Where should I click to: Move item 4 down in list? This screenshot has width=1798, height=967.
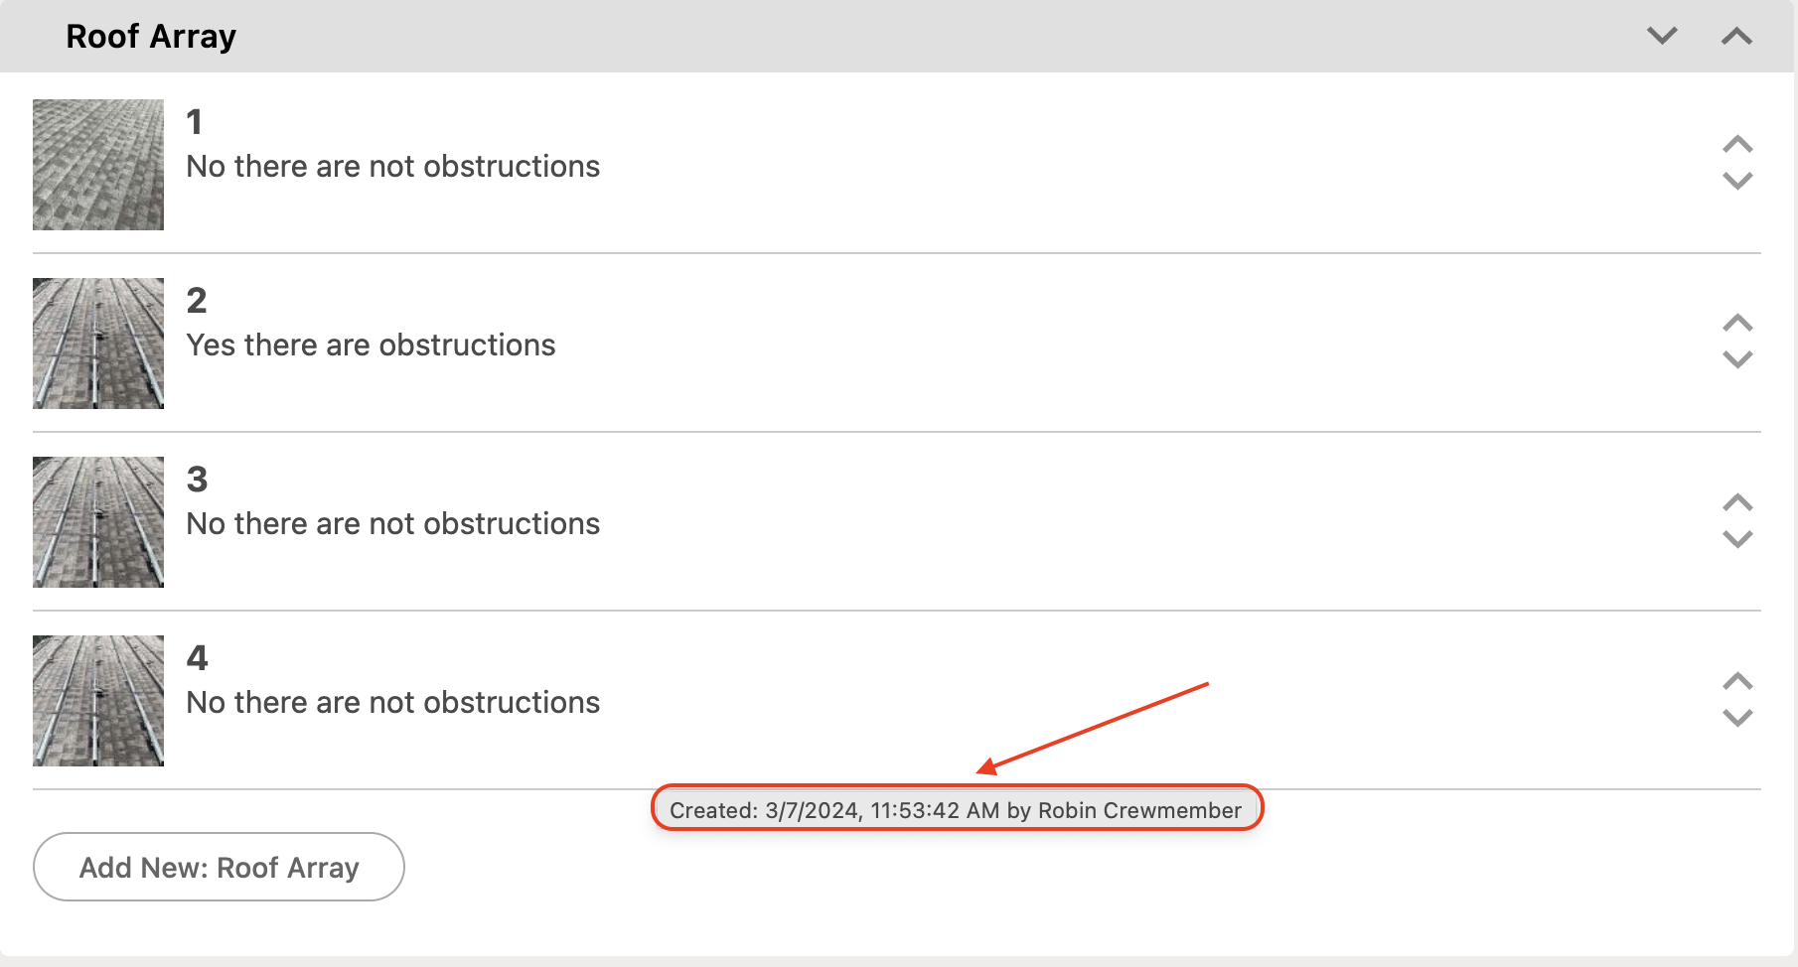tap(1737, 718)
